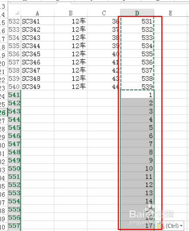Select row header 535

(14, 45)
